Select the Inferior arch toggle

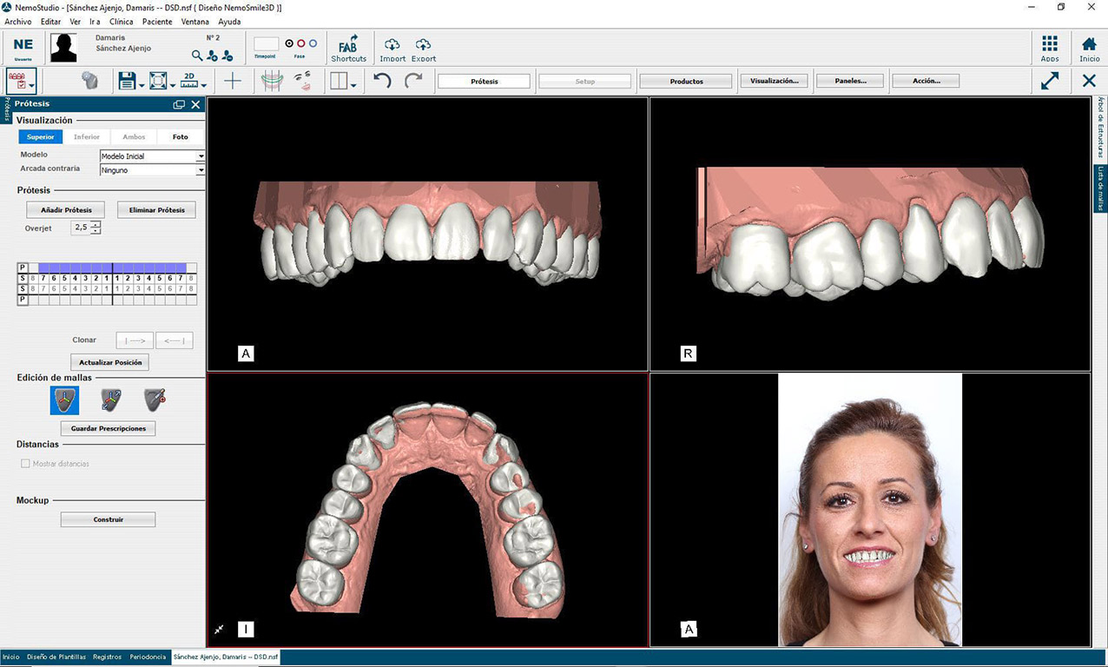point(87,136)
